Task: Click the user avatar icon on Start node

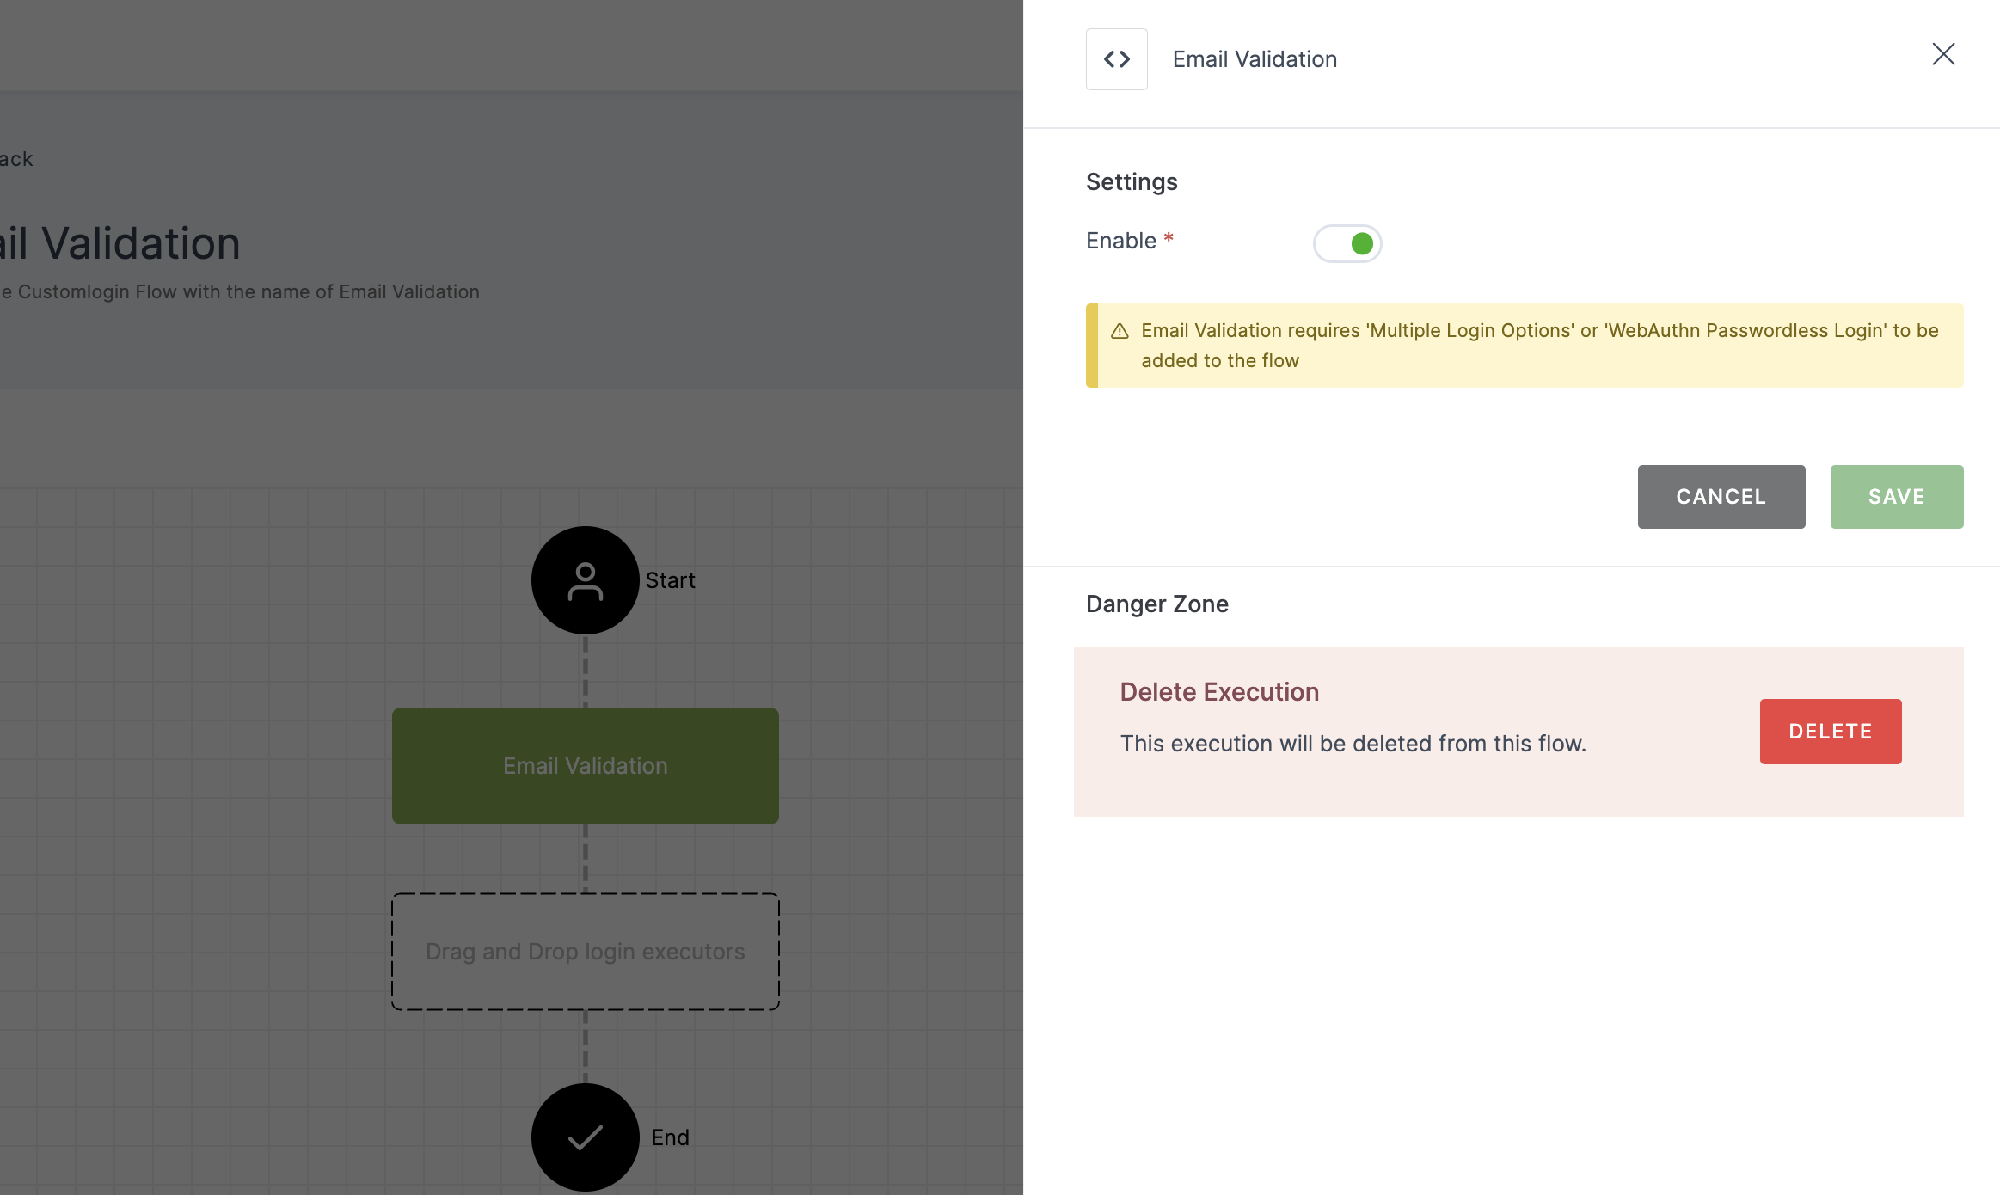Action: click(x=585, y=579)
